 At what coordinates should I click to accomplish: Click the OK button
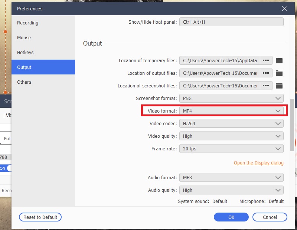point(231,217)
